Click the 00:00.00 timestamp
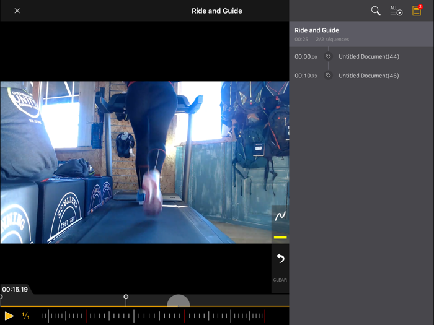The height and width of the screenshot is (325, 434). point(306,57)
